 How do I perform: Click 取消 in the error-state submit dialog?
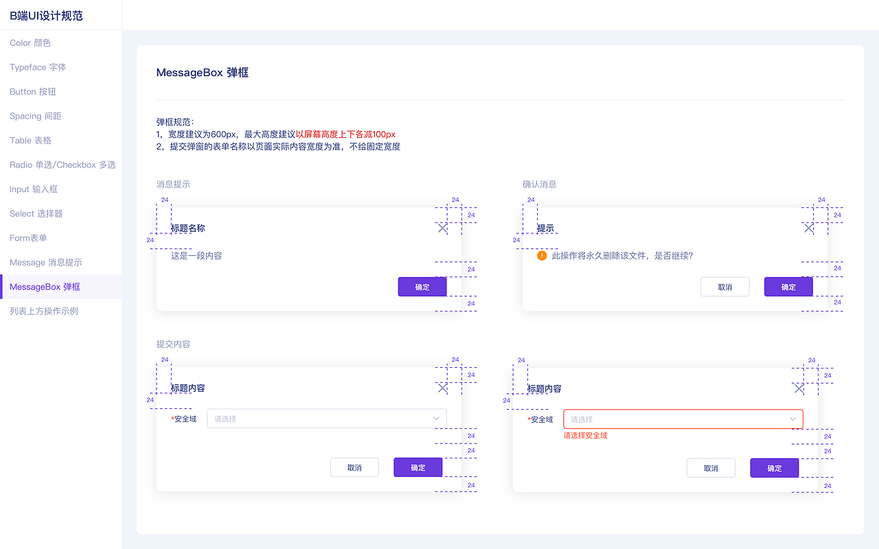click(711, 468)
